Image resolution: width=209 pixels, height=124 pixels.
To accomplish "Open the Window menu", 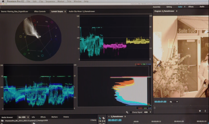I will [x=77, y=1].
